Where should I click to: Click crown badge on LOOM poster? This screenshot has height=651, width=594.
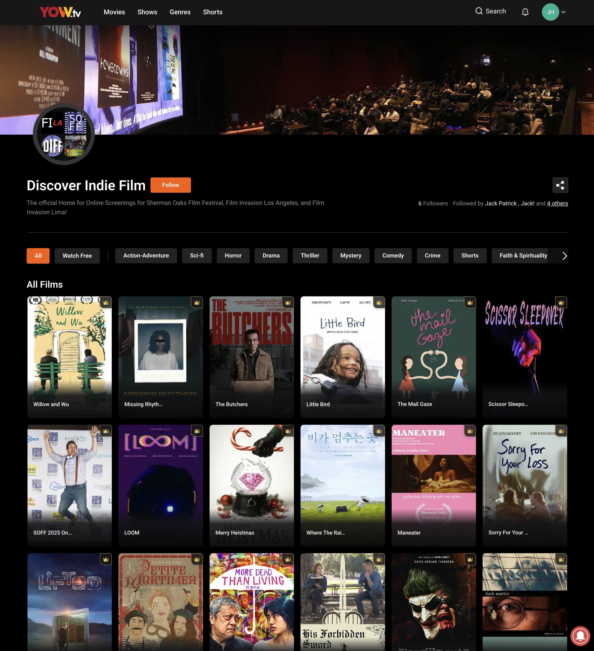(x=196, y=431)
